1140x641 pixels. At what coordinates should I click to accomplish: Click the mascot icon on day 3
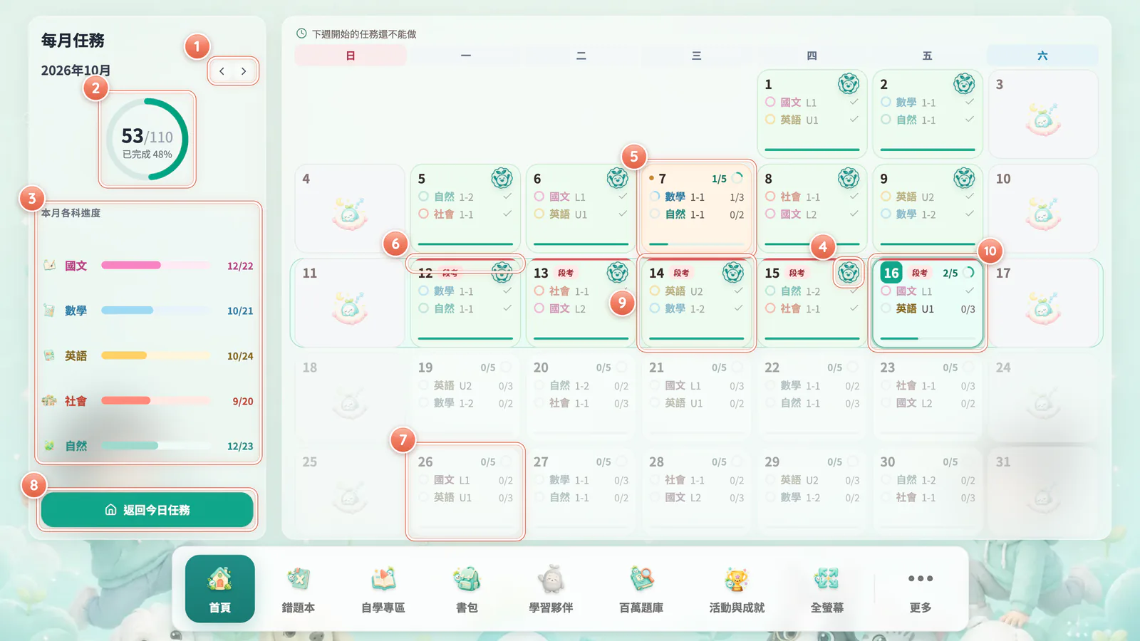coord(1043,120)
